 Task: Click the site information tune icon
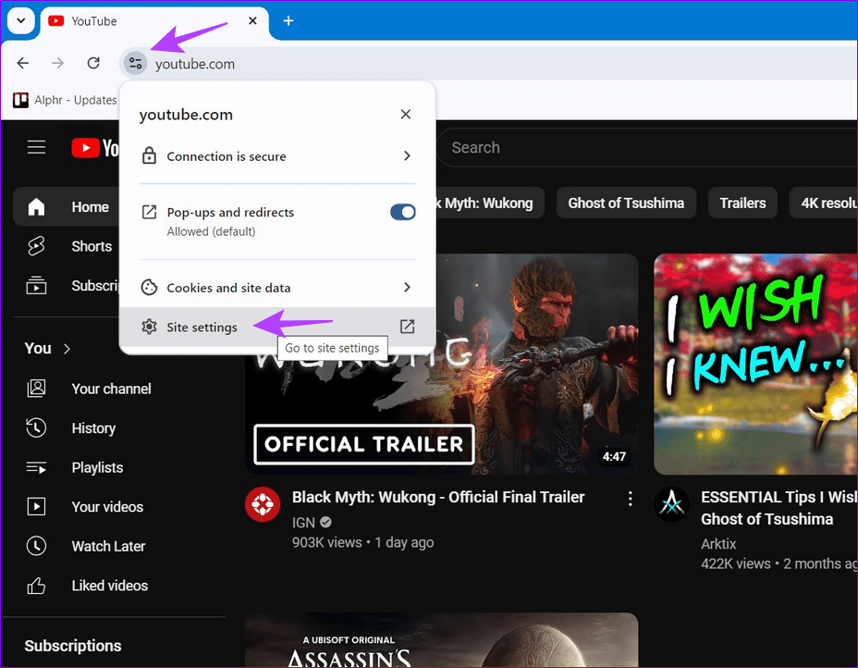pos(135,64)
